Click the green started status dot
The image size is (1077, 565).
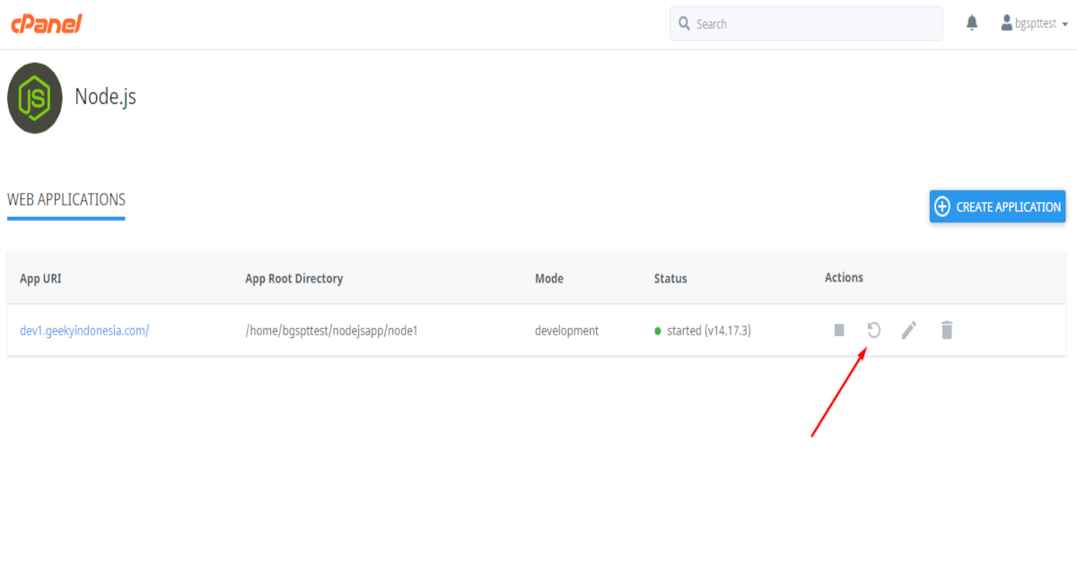pyautogui.click(x=658, y=331)
